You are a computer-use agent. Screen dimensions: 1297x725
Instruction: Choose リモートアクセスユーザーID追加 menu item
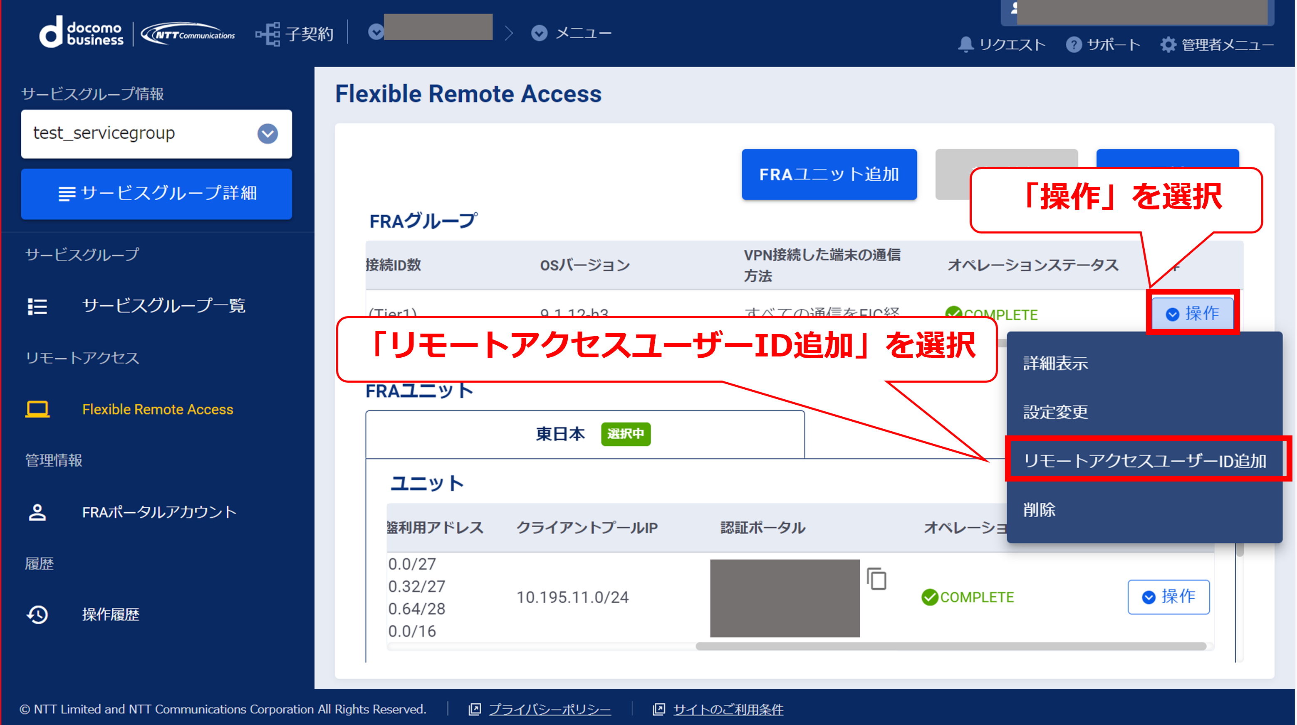coord(1144,460)
